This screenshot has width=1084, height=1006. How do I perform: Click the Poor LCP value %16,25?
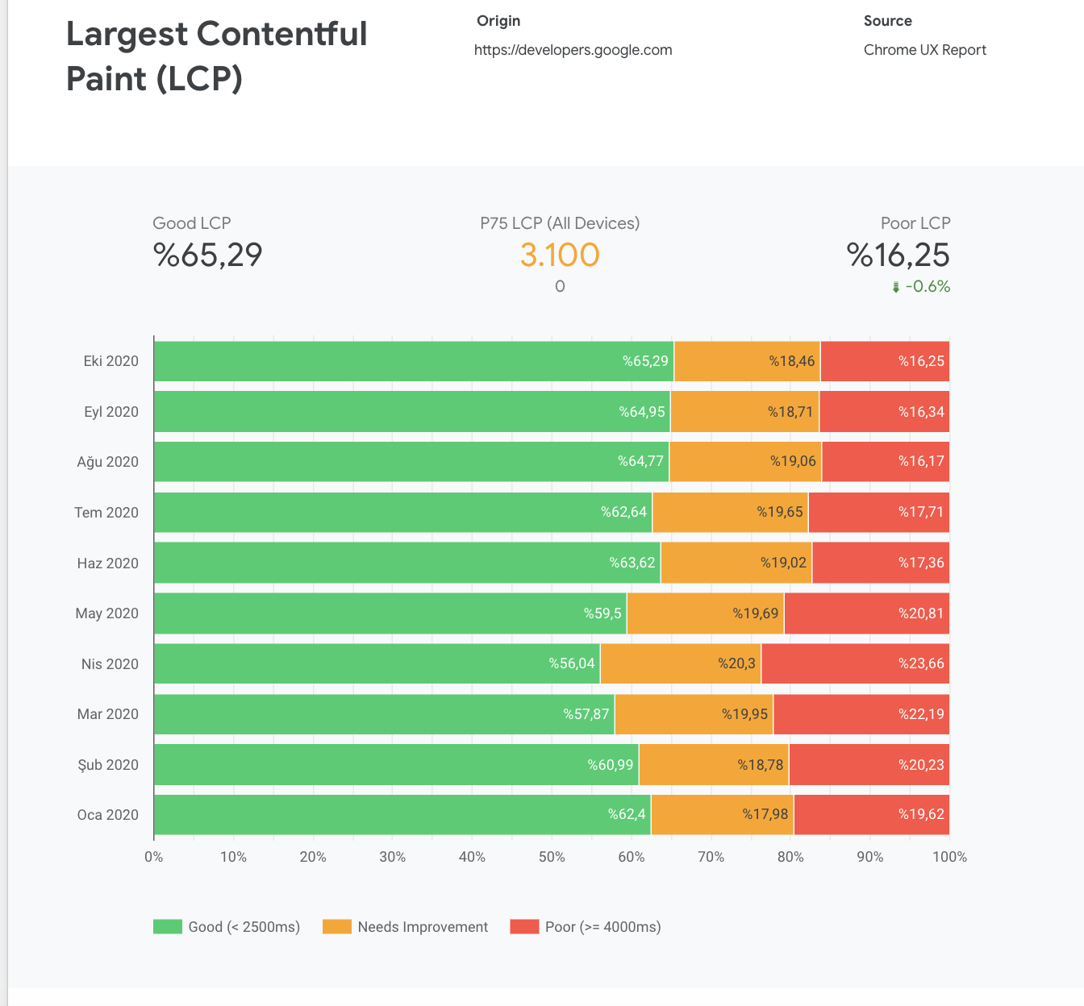898,255
